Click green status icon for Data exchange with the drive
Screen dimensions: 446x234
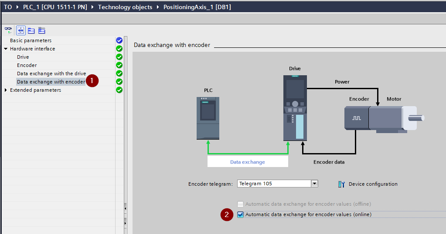(x=119, y=73)
